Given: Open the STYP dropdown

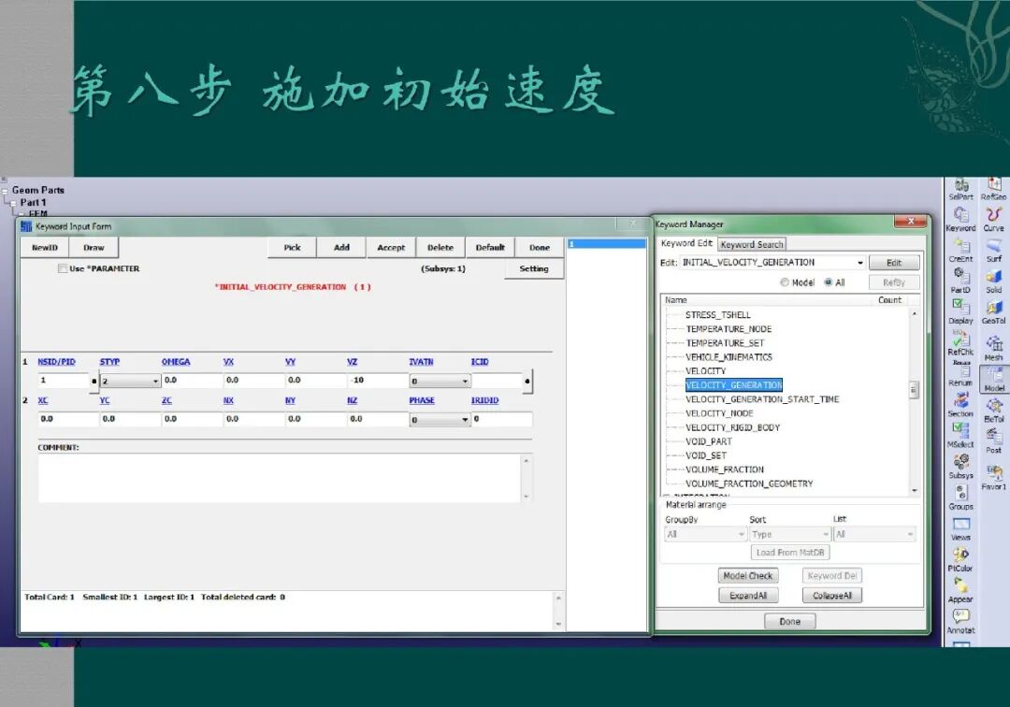Looking at the screenshot, I should point(130,381).
